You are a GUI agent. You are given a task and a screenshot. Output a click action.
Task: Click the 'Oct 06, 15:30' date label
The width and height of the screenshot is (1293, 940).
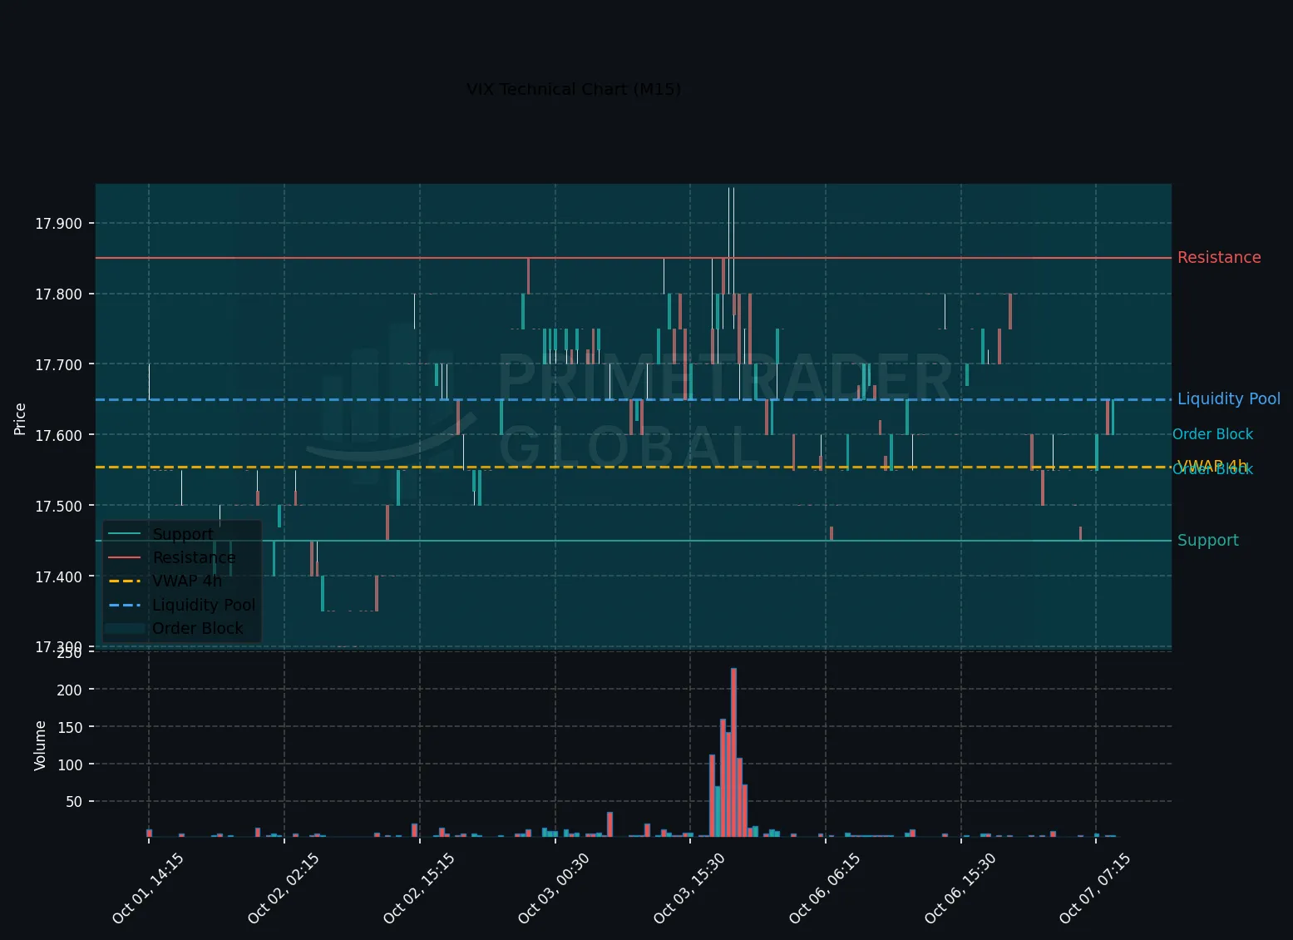coord(960,888)
